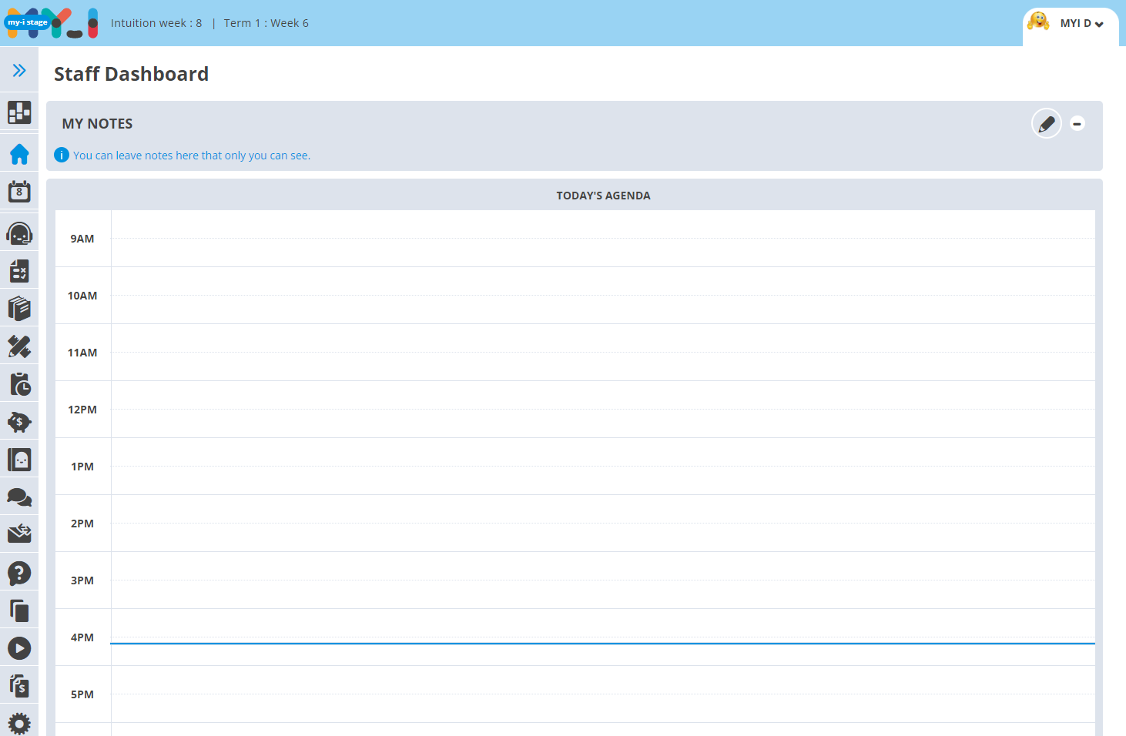Open the piggy bank finance icon

(19, 422)
